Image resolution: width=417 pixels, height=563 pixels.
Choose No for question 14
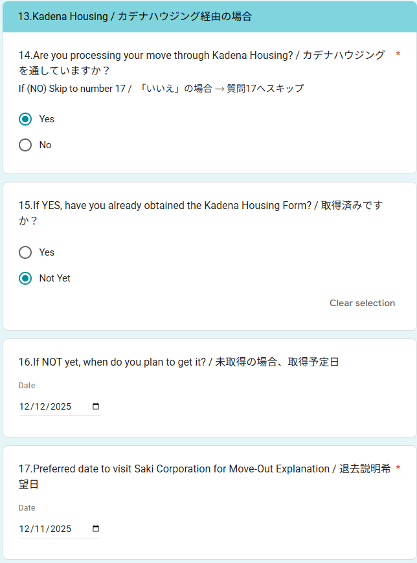25,145
